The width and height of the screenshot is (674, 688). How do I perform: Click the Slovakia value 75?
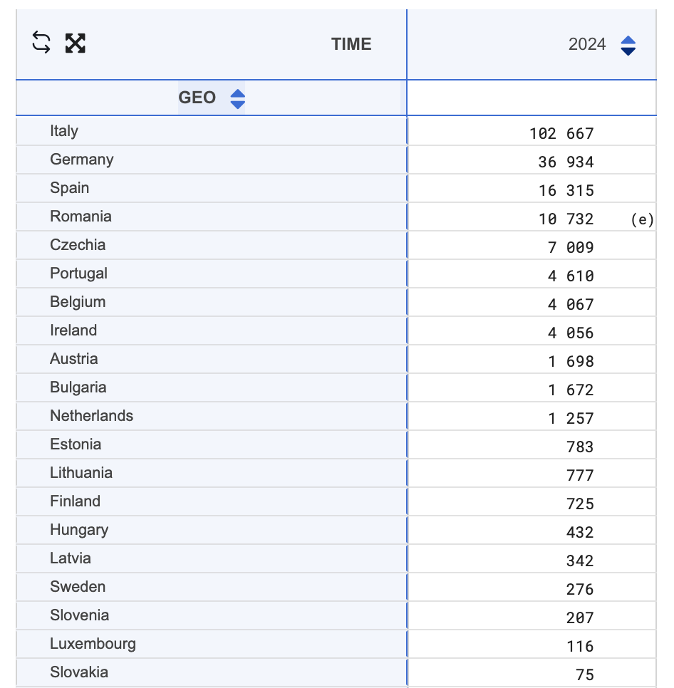[584, 674]
